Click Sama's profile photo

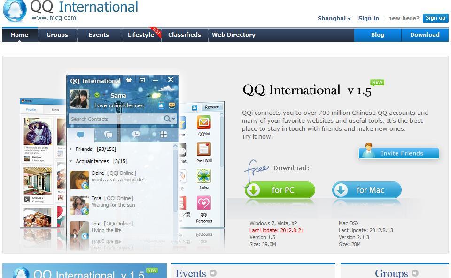tap(79, 99)
